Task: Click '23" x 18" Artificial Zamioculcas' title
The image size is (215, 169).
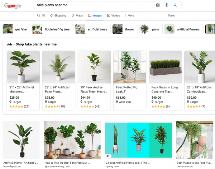Action: click(199, 89)
